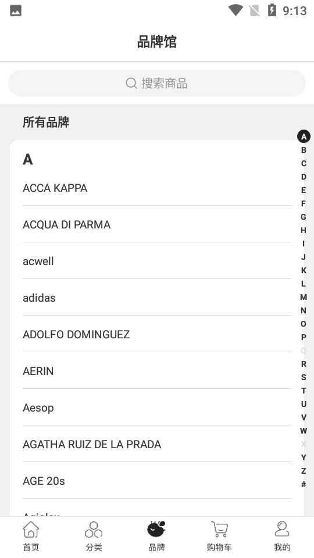Jump to # section in index
314x558 pixels.
click(304, 484)
